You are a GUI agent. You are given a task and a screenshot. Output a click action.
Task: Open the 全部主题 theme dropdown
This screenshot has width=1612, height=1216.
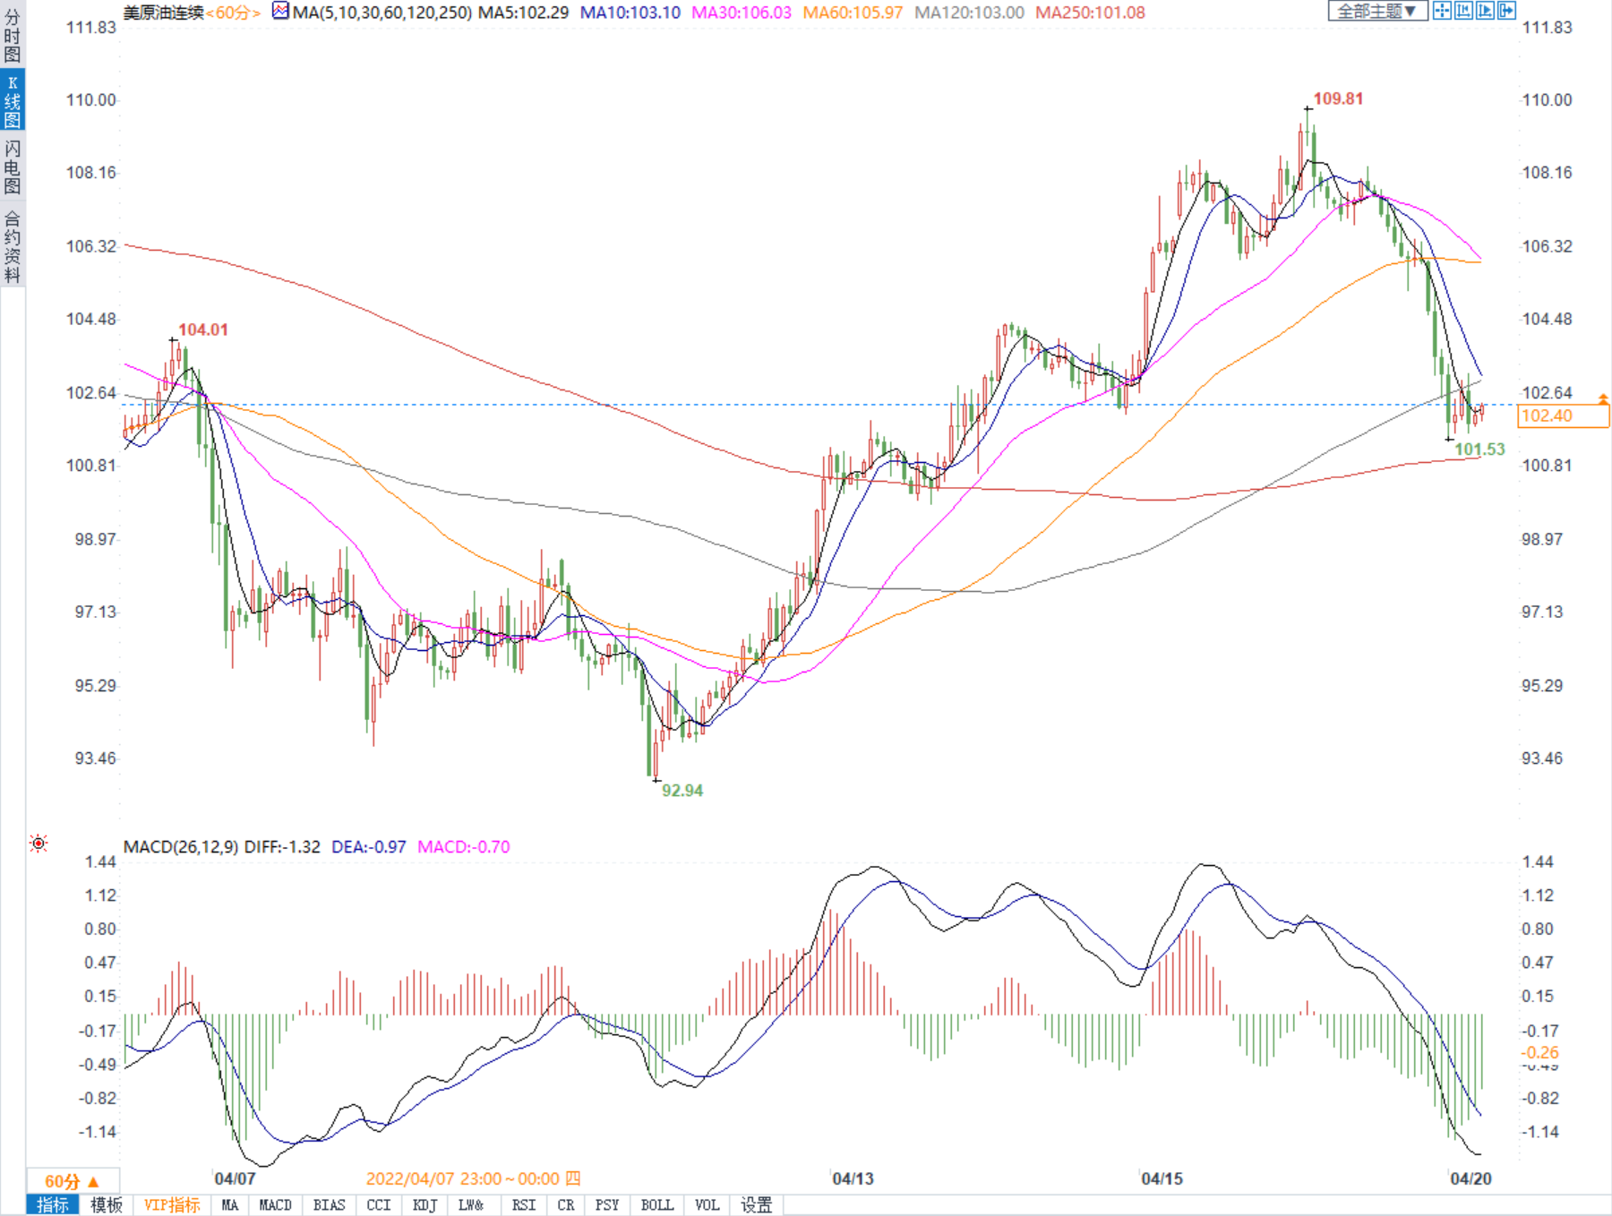[1376, 11]
